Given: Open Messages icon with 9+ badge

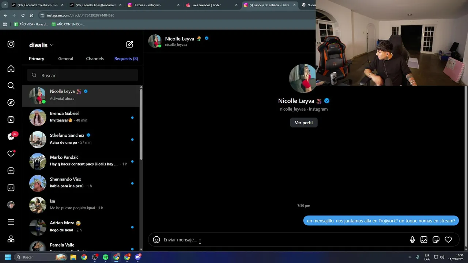Looking at the screenshot, I should (x=12, y=137).
